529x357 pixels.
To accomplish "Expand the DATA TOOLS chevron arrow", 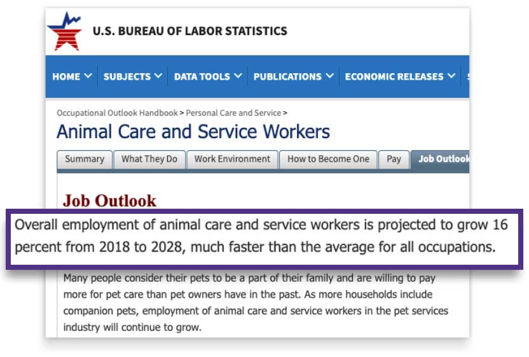I will (x=238, y=76).
